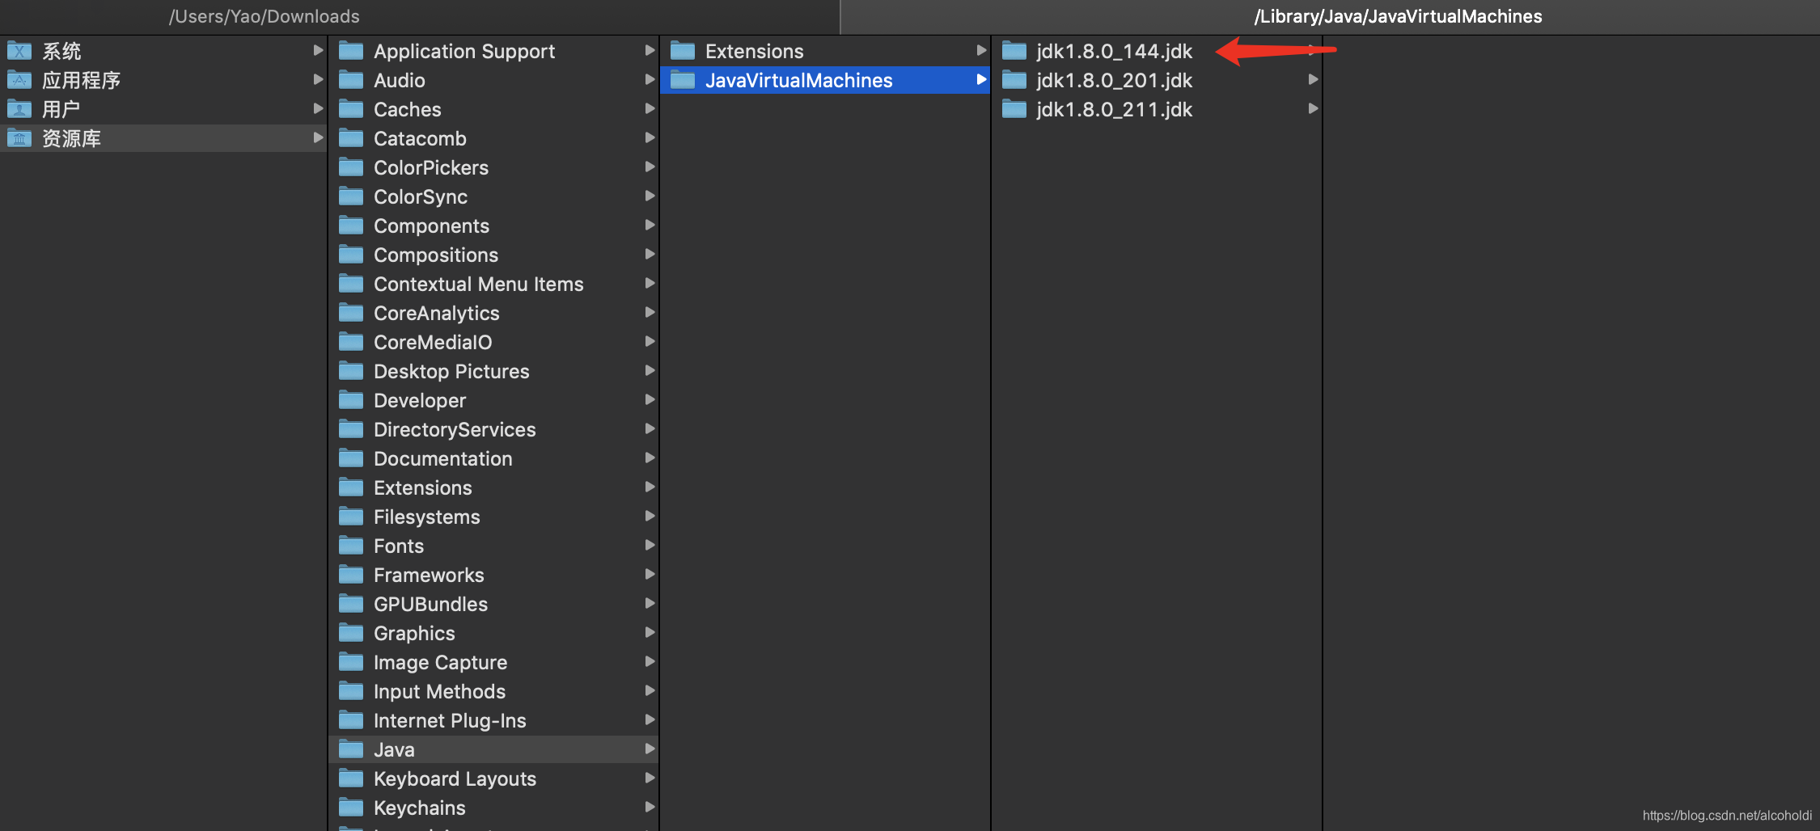Click the Frameworks folder icon
Viewport: 1820px width, 831px height.
coord(351,575)
